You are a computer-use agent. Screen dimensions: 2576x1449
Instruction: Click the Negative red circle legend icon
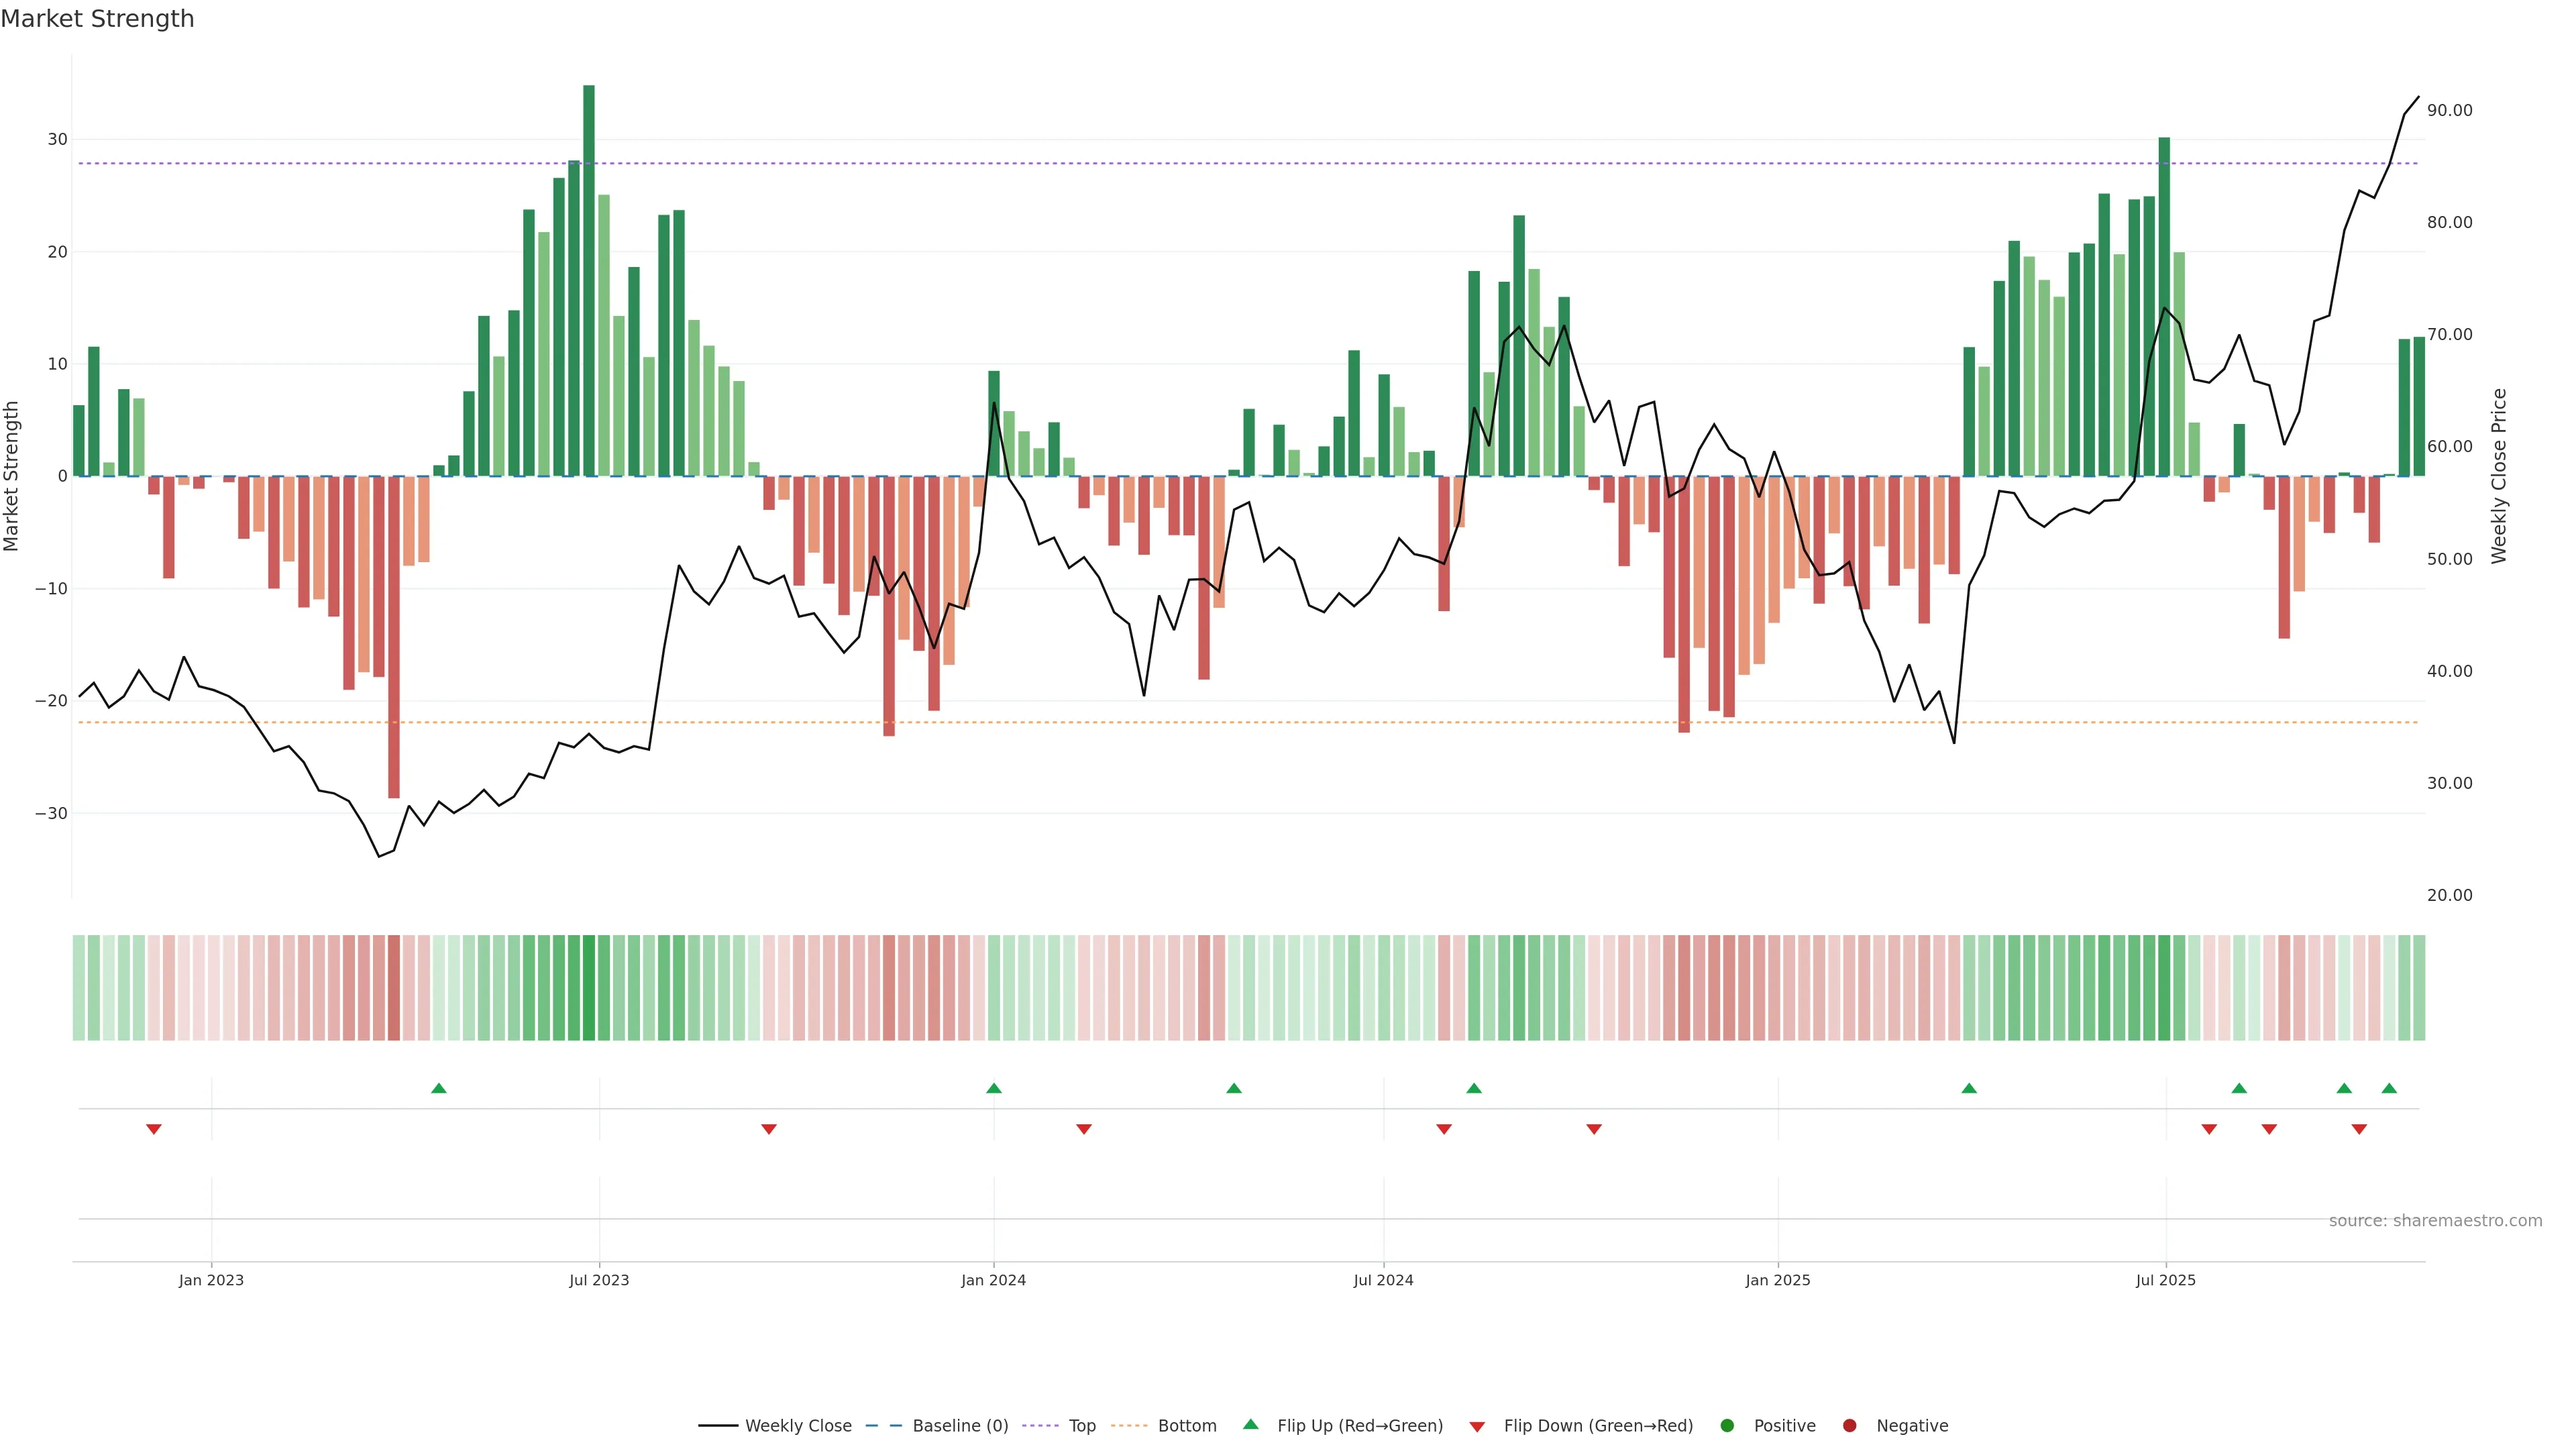pyautogui.click(x=1849, y=1425)
